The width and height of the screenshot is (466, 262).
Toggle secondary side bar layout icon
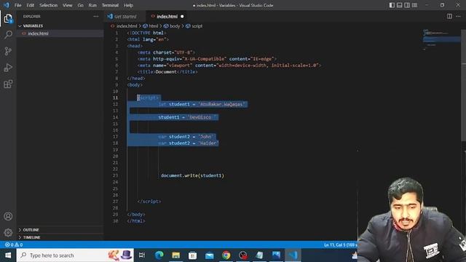point(407,5)
